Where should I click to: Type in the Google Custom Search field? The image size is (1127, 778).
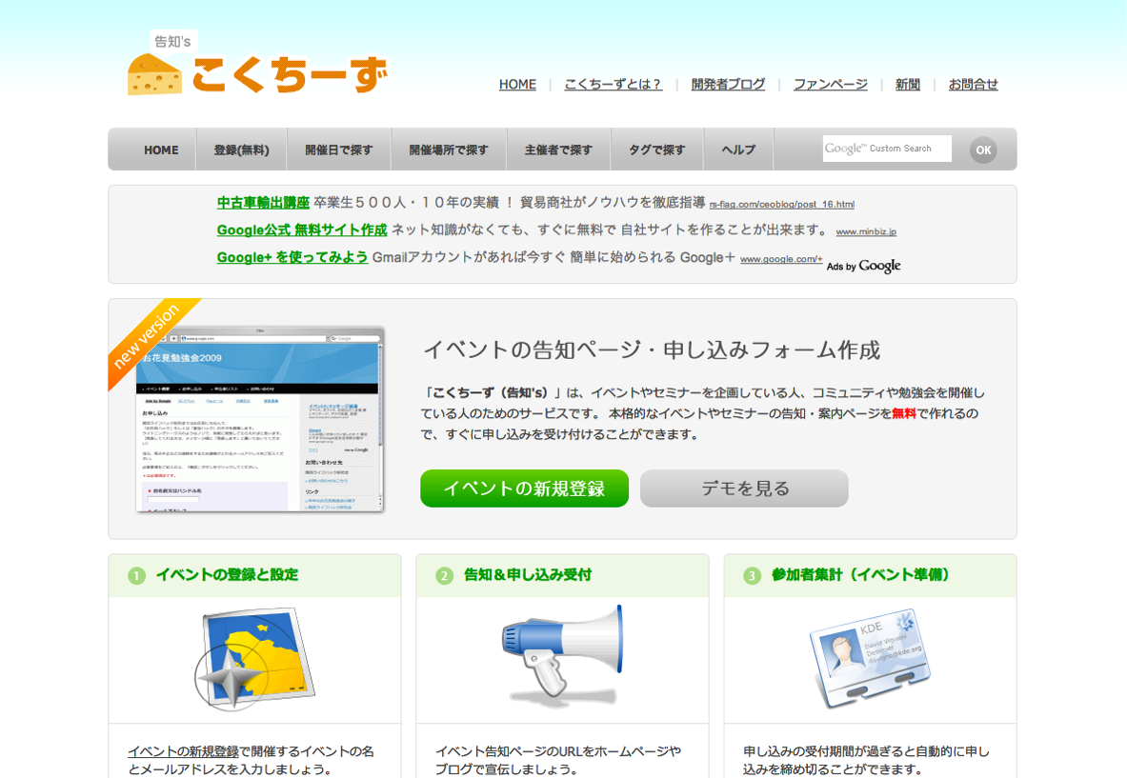(x=886, y=149)
